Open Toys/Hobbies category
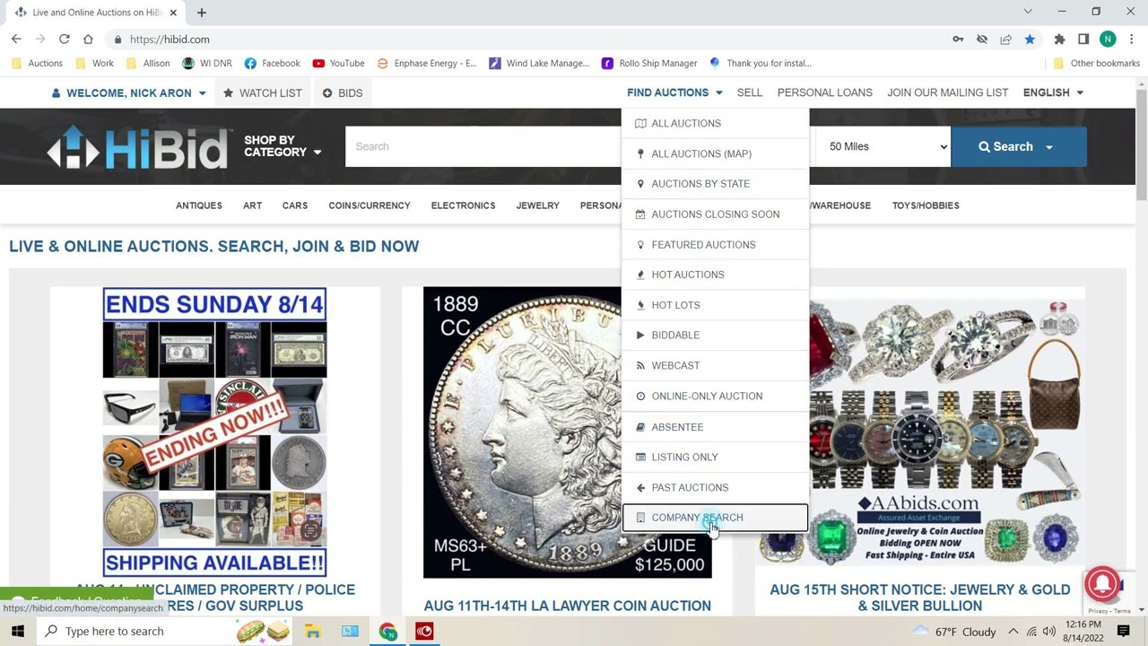This screenshot has height=646, width=1148. 926,205
